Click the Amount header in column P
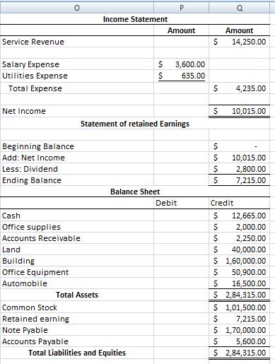This screenshot has height=364, width=275. (x=181, y=30)
